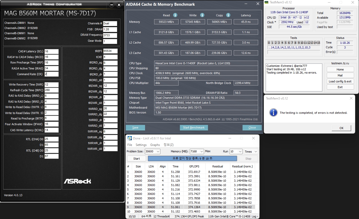Click OK in the TestMem5 completion dialog

[x=341, y=128]
